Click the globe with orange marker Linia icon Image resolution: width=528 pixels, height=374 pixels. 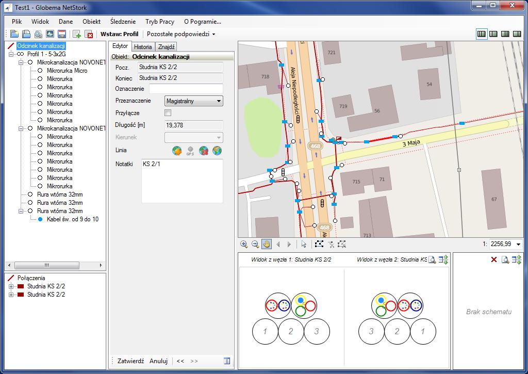coord(177,151)
